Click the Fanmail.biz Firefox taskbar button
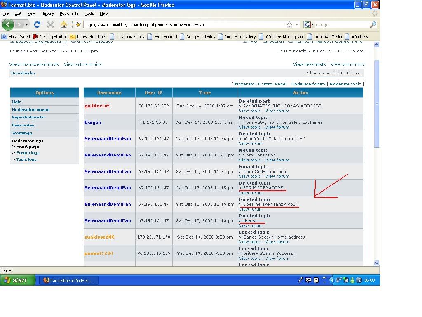Image resolution: width=422 pixels, height=317 pixels. click(x=69, y=280)
